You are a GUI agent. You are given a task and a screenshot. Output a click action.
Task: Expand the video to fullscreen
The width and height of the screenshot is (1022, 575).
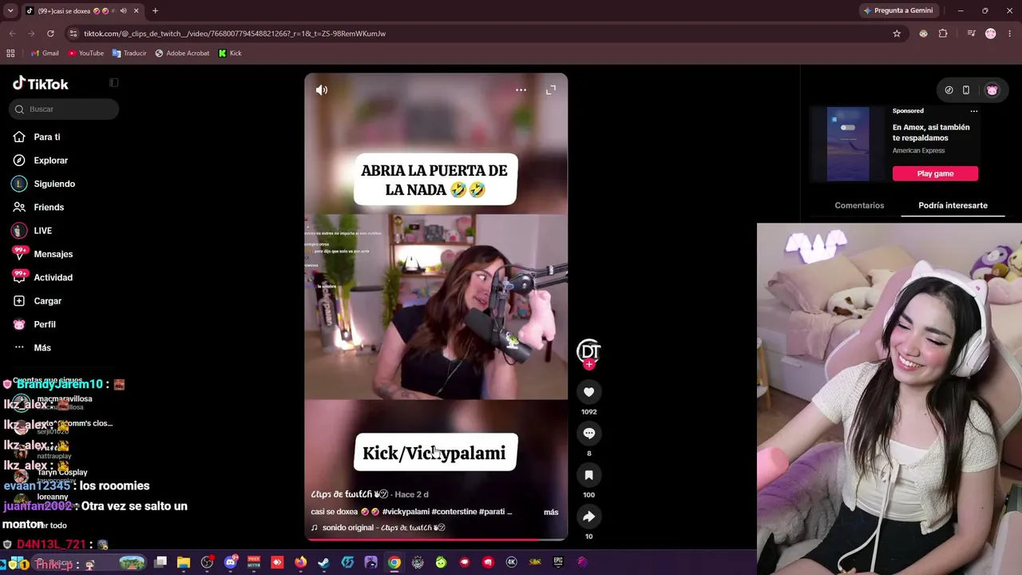point(551,90)
